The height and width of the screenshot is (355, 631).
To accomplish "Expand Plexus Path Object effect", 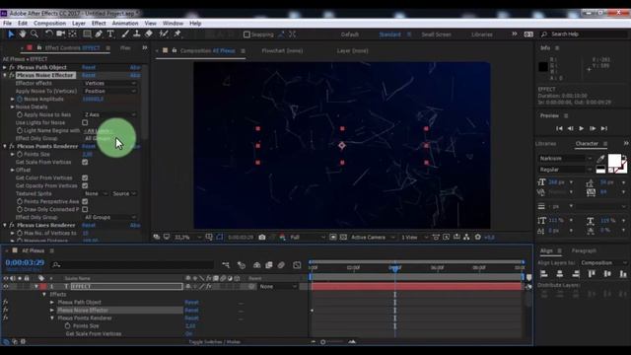I will click(5, 68).
